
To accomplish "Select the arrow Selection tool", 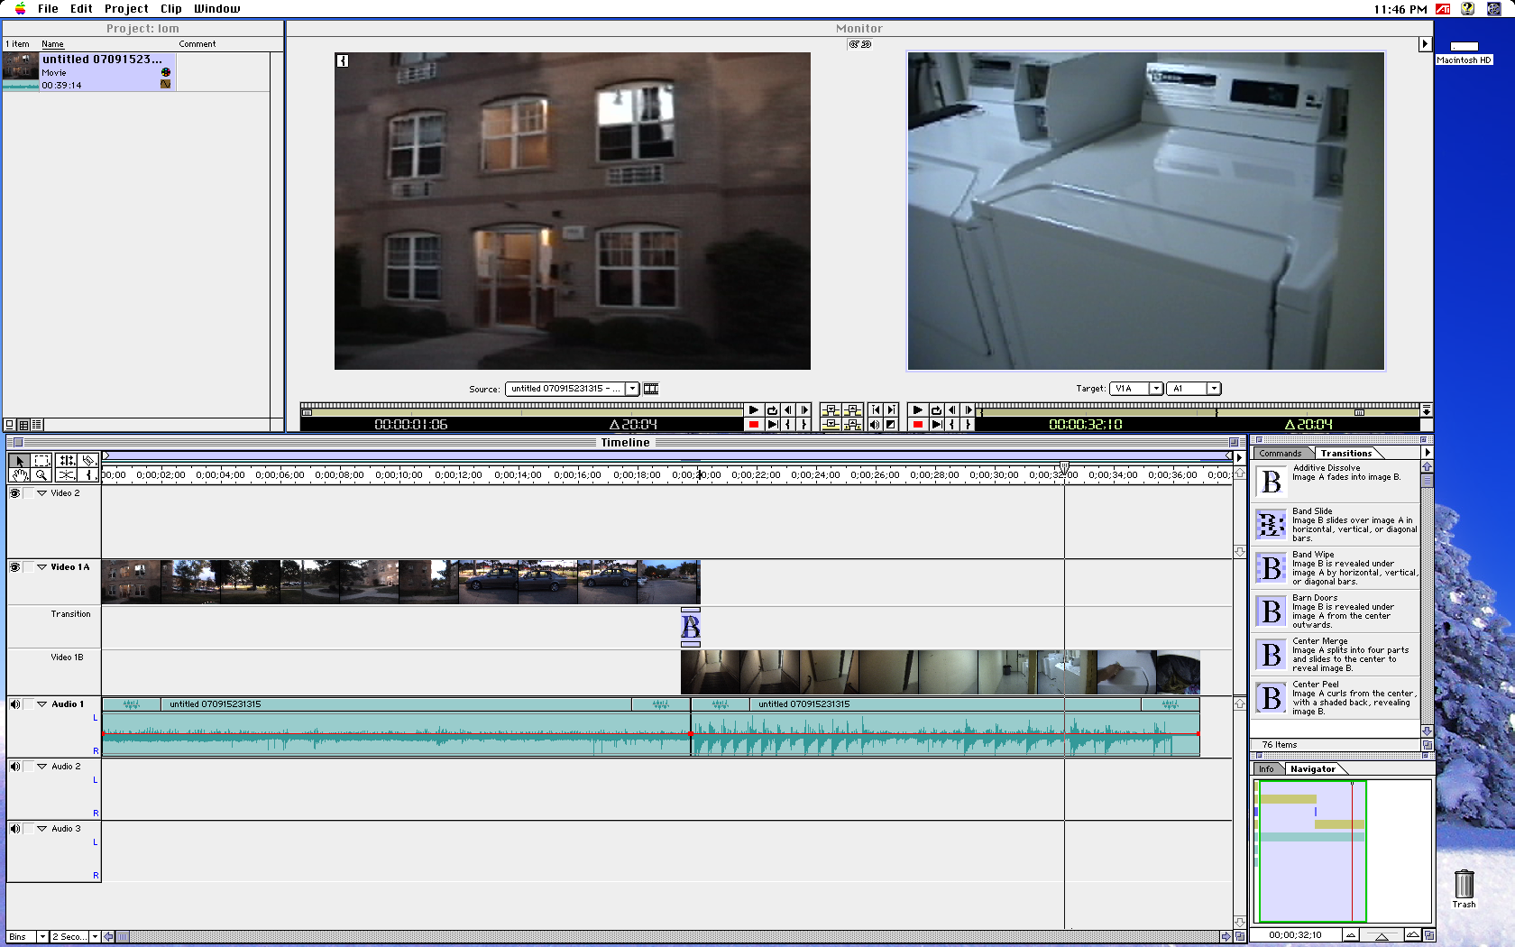I will 19,461.
